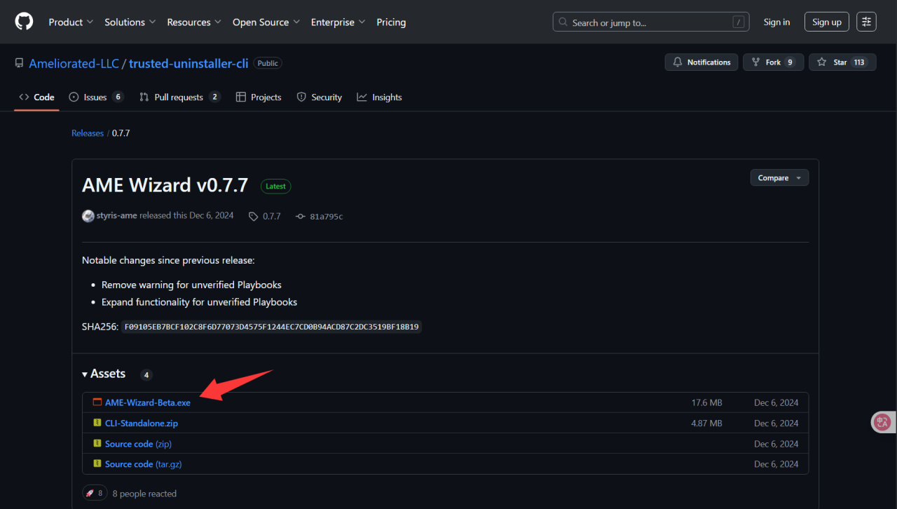897x509 pixels.
Task: Open appearance settings sliders icon
Action: pos(867,22)
